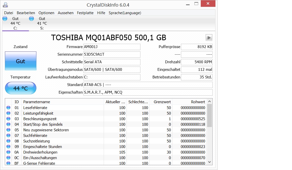The image size is (292, 170).
Task: Click the next disk arrow button
Action: click(x=209, y=38)
